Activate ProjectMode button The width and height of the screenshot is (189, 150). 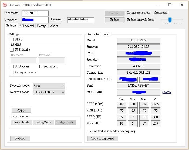point(21,122)
